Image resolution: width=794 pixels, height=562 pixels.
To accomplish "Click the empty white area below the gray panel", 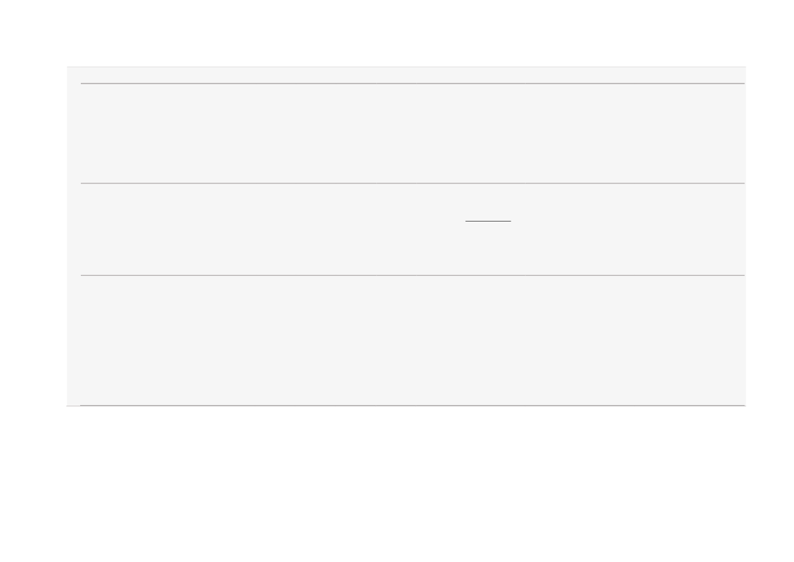I will pos(397,484).
